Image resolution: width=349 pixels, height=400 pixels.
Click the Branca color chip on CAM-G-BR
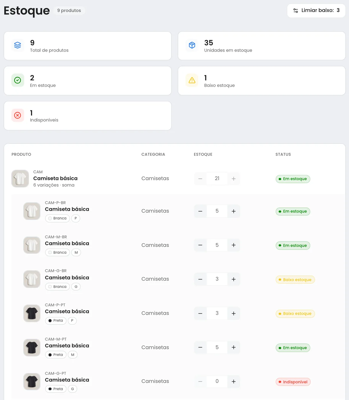coord(57,287)
